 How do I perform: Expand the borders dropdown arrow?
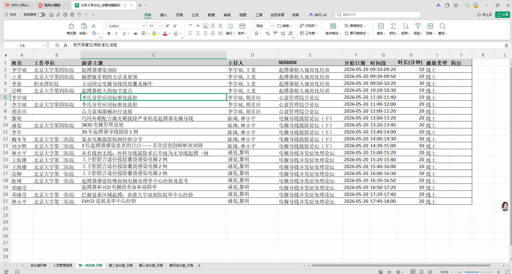pos(148,33)
